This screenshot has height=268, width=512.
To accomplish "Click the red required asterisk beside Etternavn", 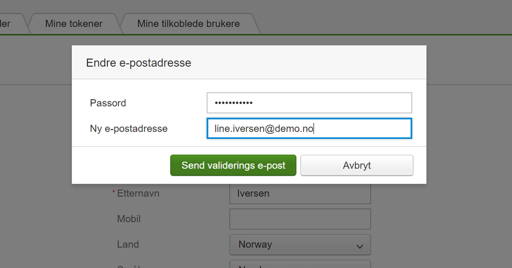I will [113, 193].
